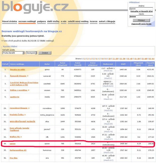156x163 pixels.
Task: Select reader count 501616 in spoon row
Action: 78,144
